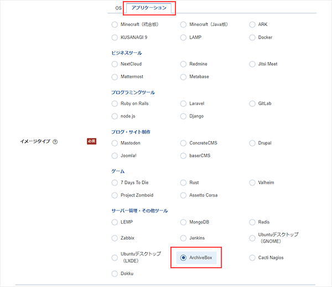Choose the baserCMS option
This screenshot has height=287, width=332.
coord(183,156)
